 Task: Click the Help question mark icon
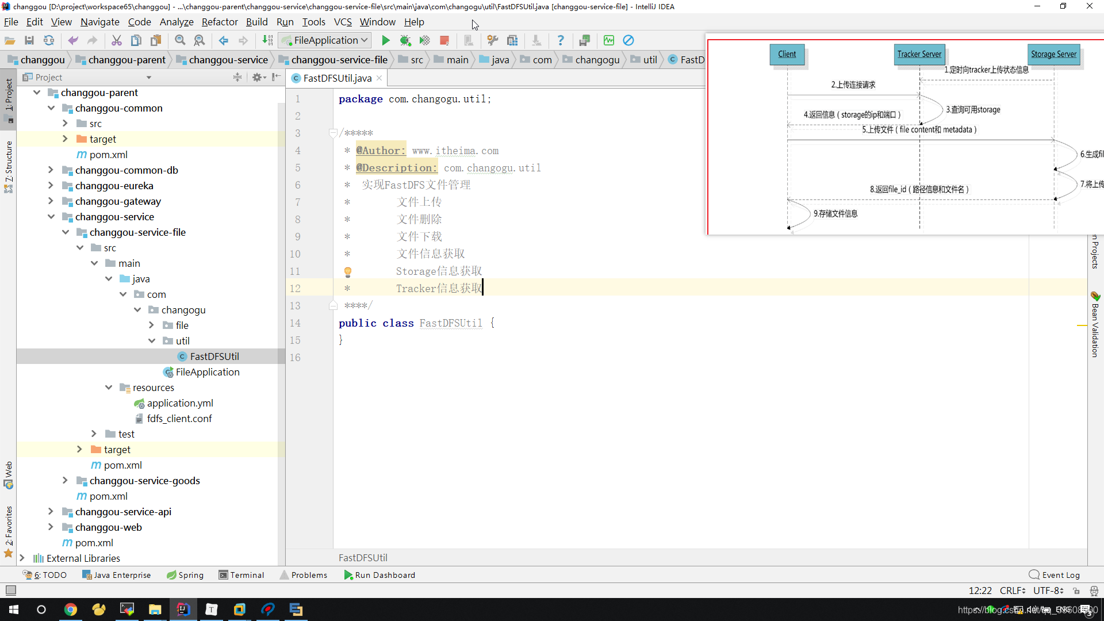click(561, 41)
